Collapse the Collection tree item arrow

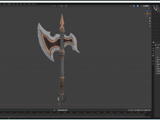coord(154,10)
